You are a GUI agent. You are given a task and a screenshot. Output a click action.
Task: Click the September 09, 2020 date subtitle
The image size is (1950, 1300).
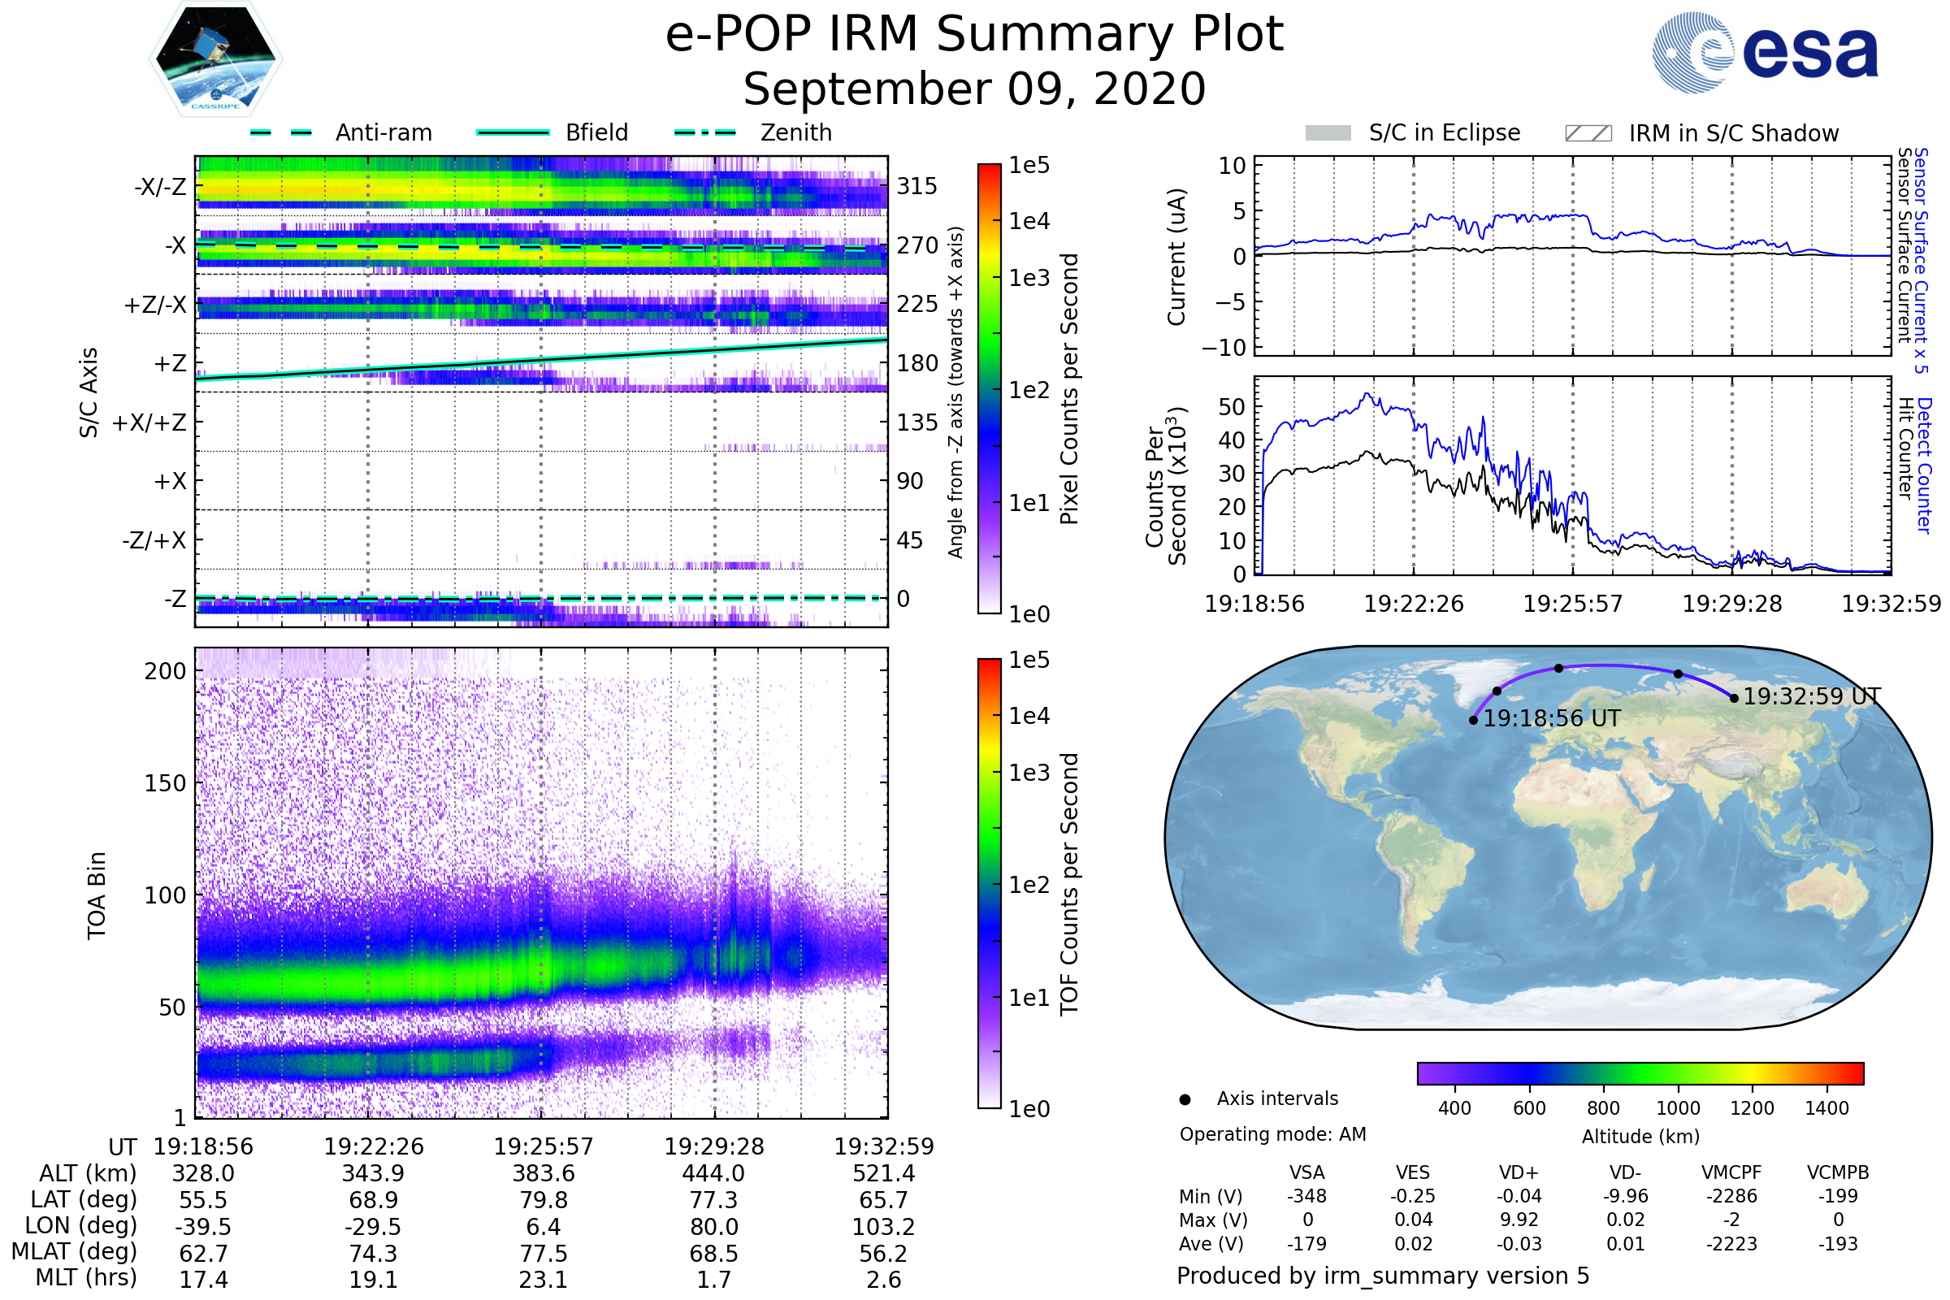click(x=974, y=89)
